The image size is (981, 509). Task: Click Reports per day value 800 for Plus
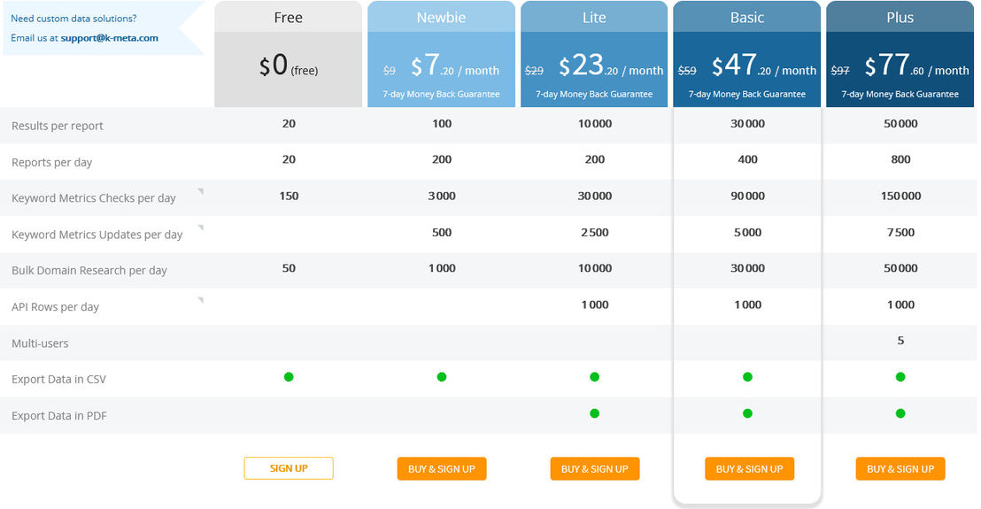tap(900, 159)
